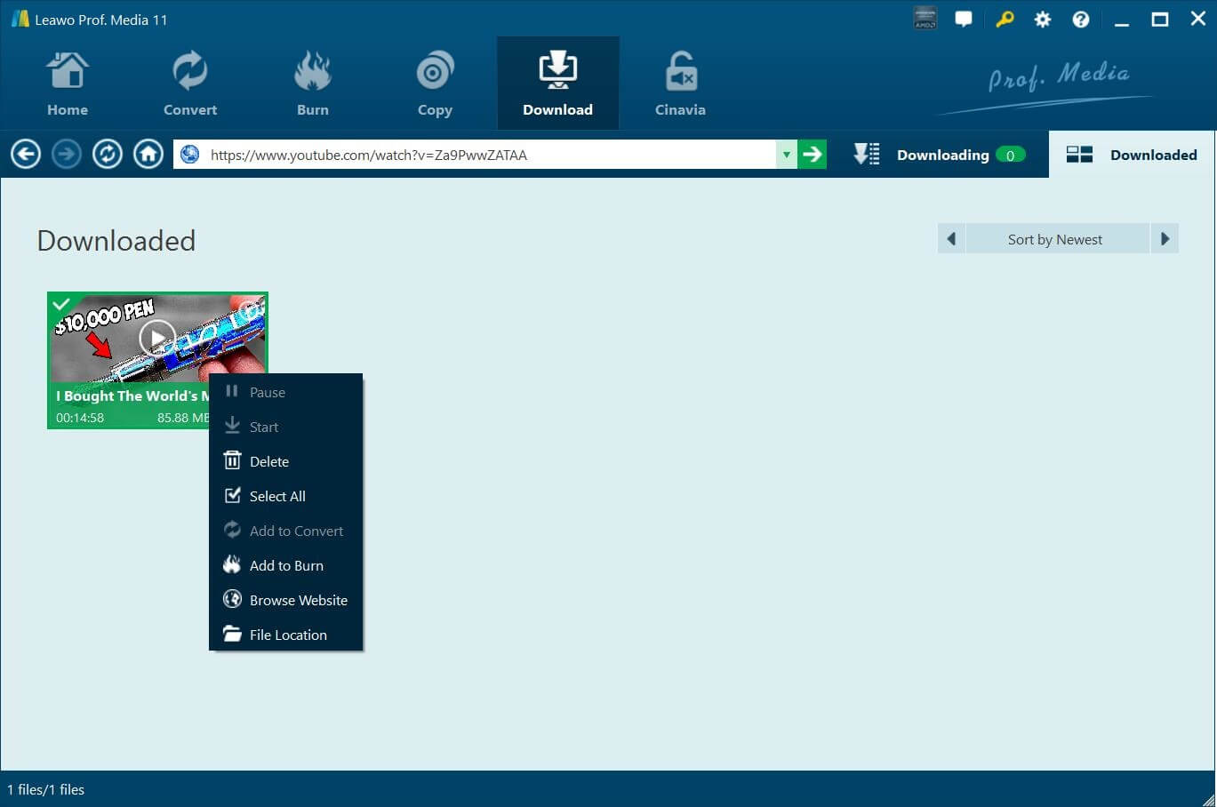This screenshot has width=1217, height=807.
Task: Switch to the Downloading tab
Action: 941,155
